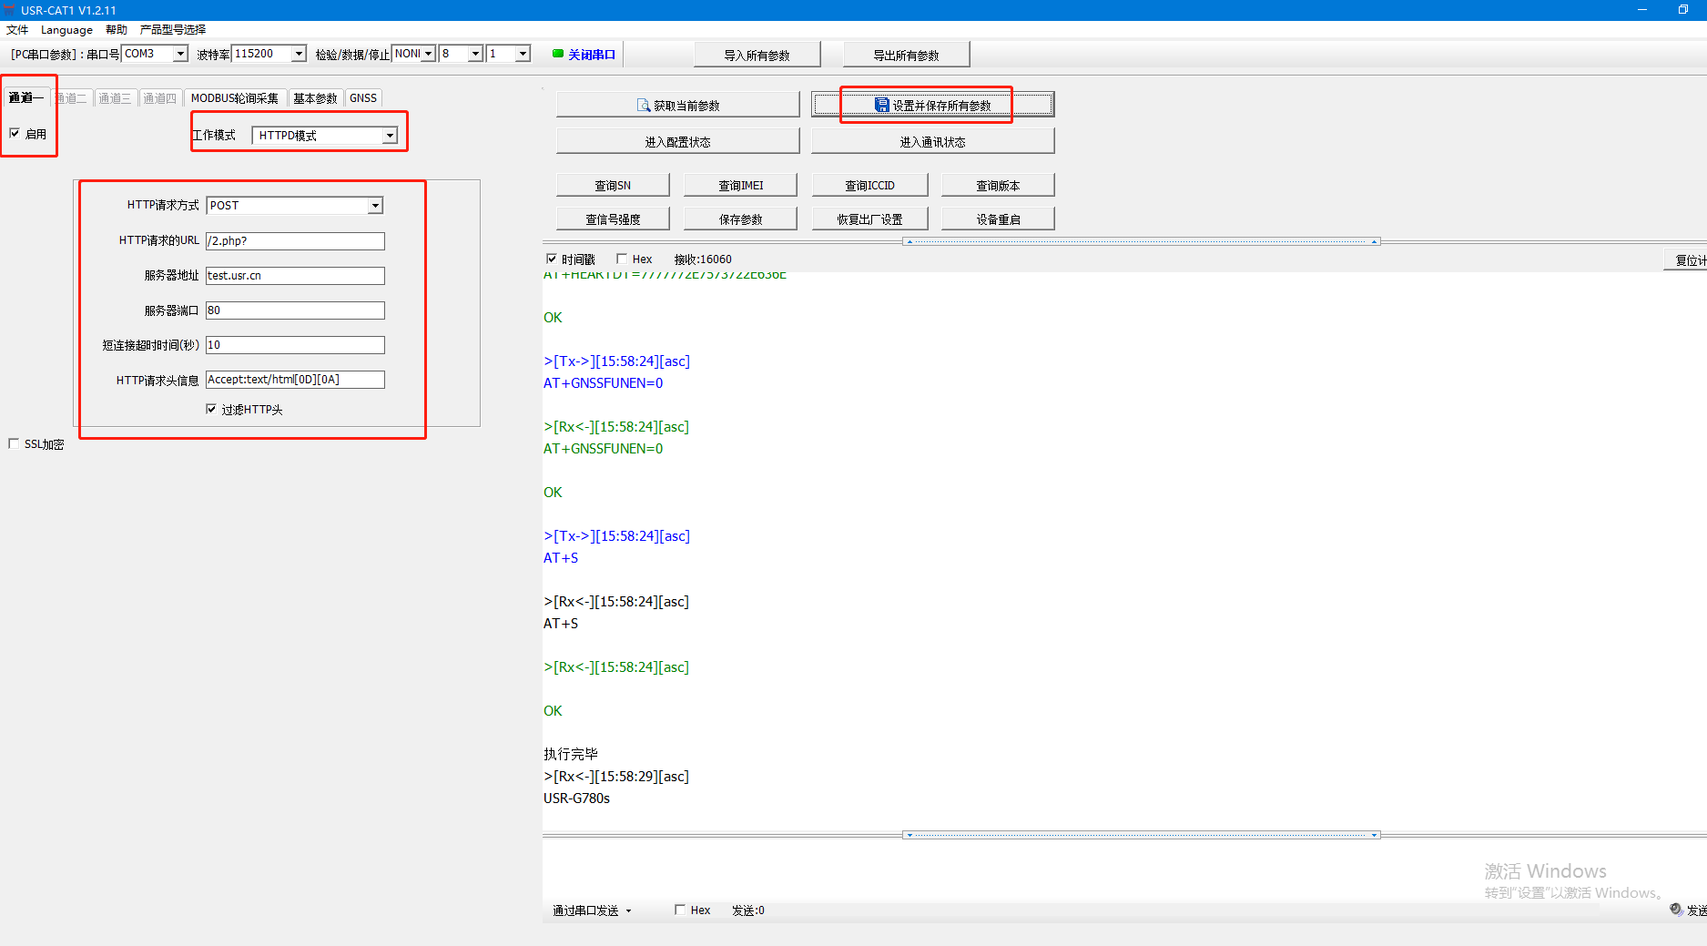
Task: Toggle the 时间戳 timestamp checkbox
Action: point(552,259)
